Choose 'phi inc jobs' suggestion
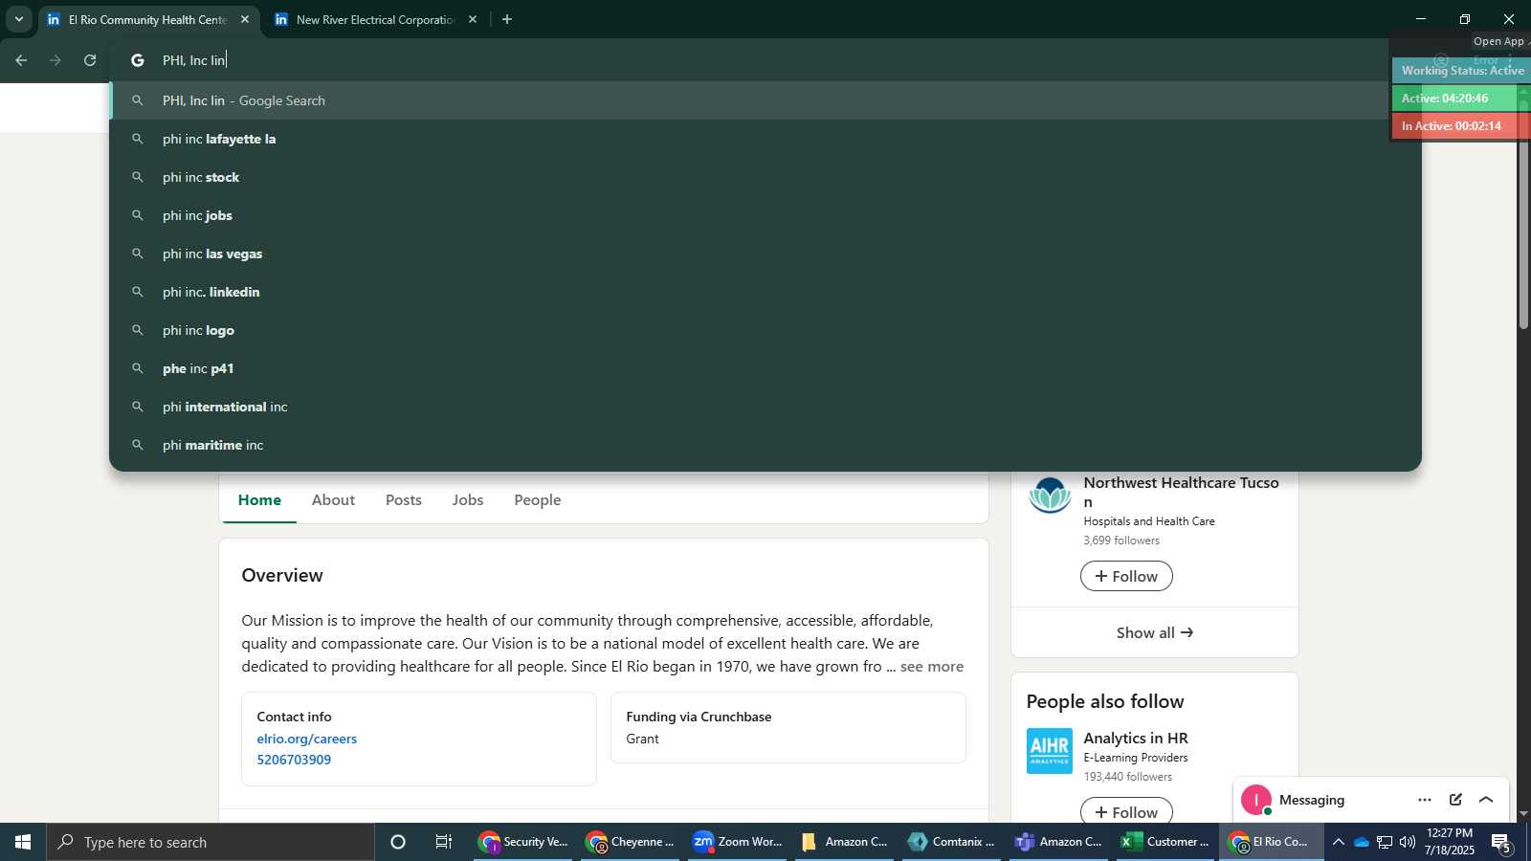The image size is (1531, 861). coord(765,215)
